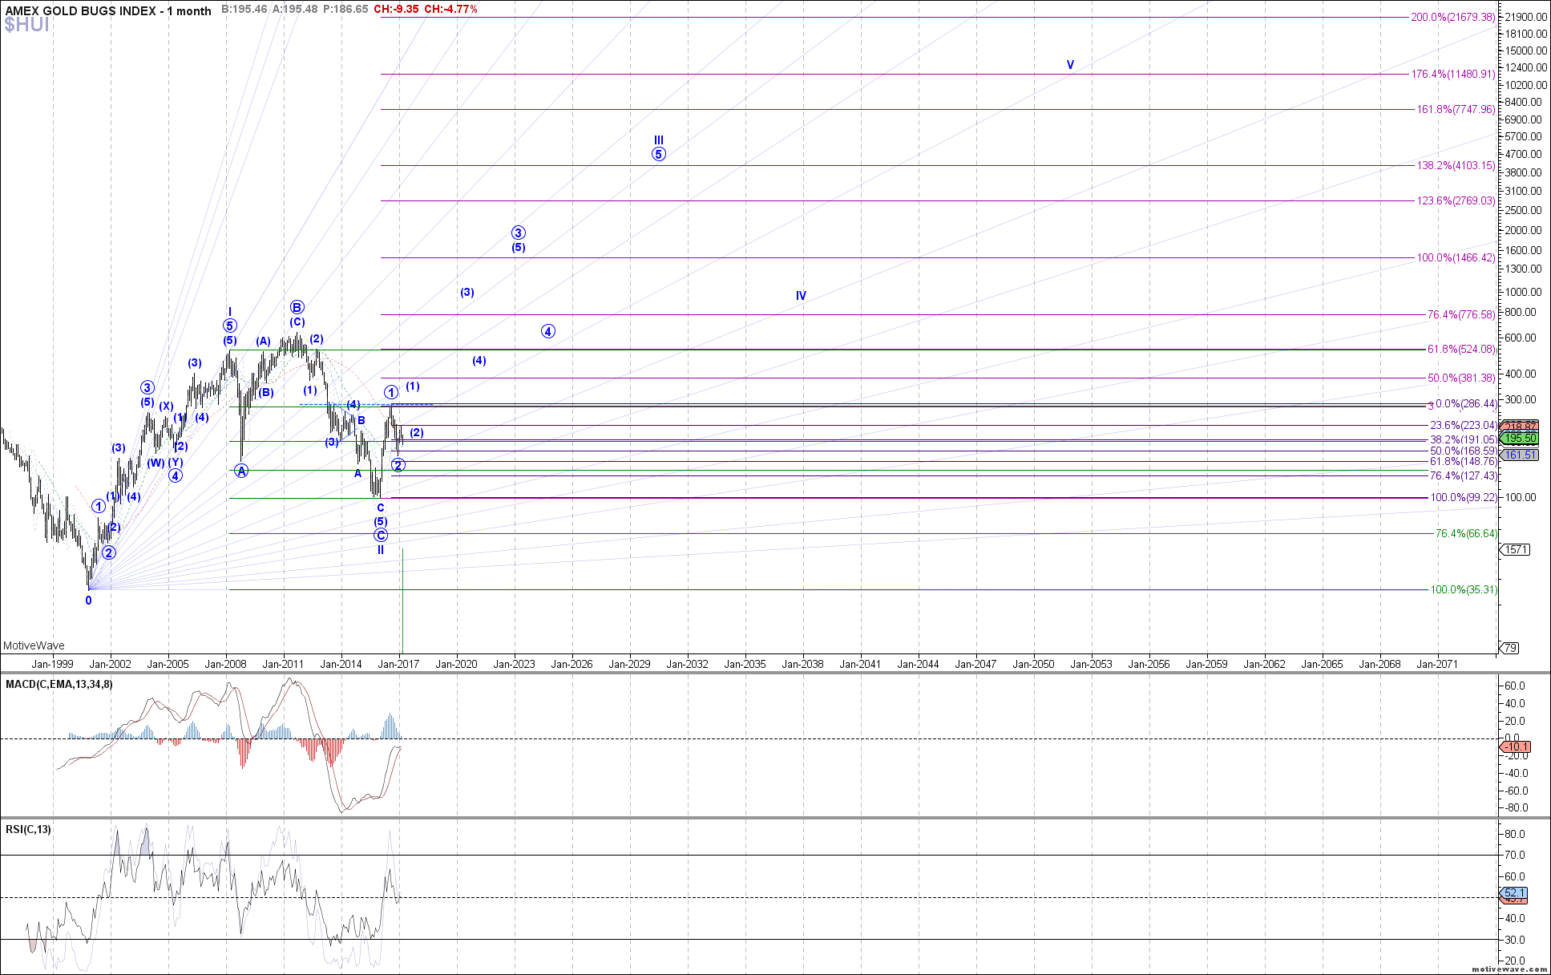1551x975 pixels.
Task: Select the 176.4%(11480.91) Fibonacci label
Action: pos(1453,74)
